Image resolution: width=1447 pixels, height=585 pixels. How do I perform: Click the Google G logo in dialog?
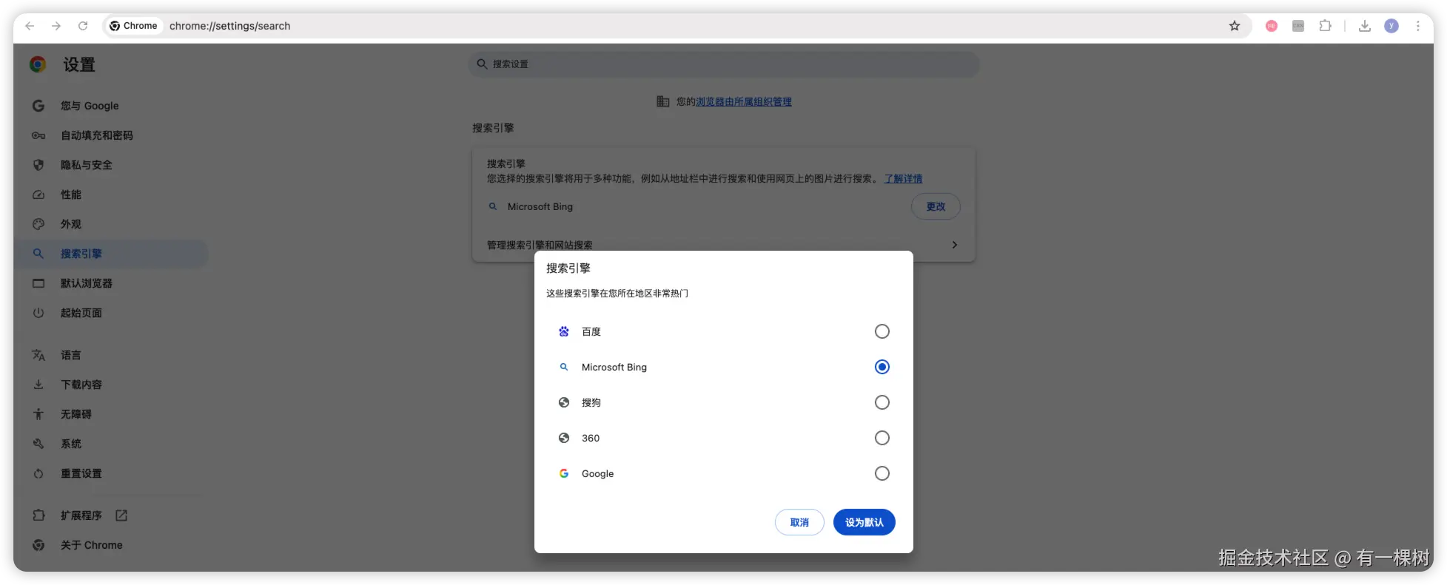(564, 473)
